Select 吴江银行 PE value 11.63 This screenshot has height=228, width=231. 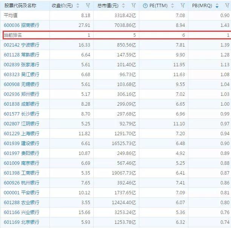[x=179, y=75]
